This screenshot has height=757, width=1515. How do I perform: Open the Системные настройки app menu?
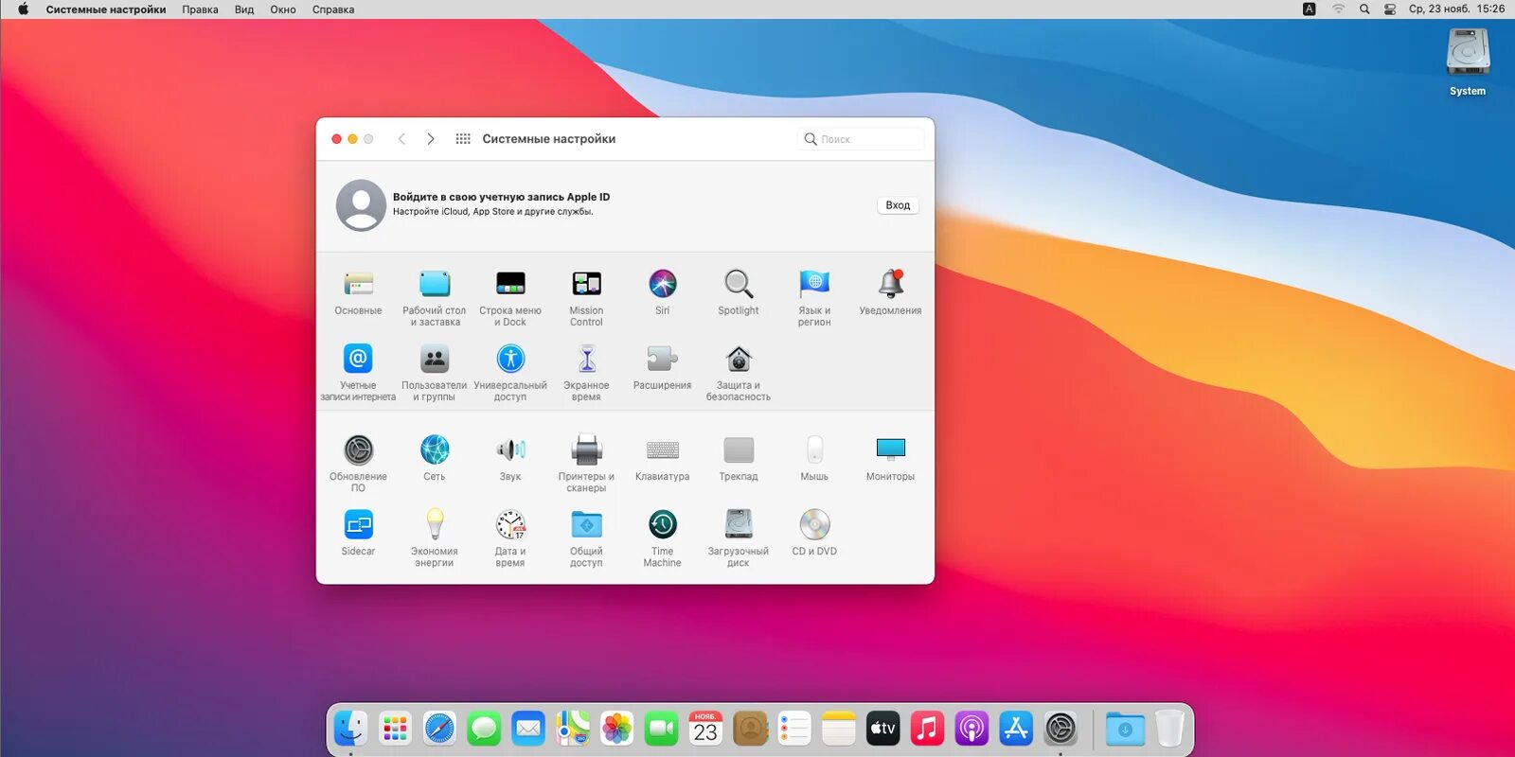106,9
